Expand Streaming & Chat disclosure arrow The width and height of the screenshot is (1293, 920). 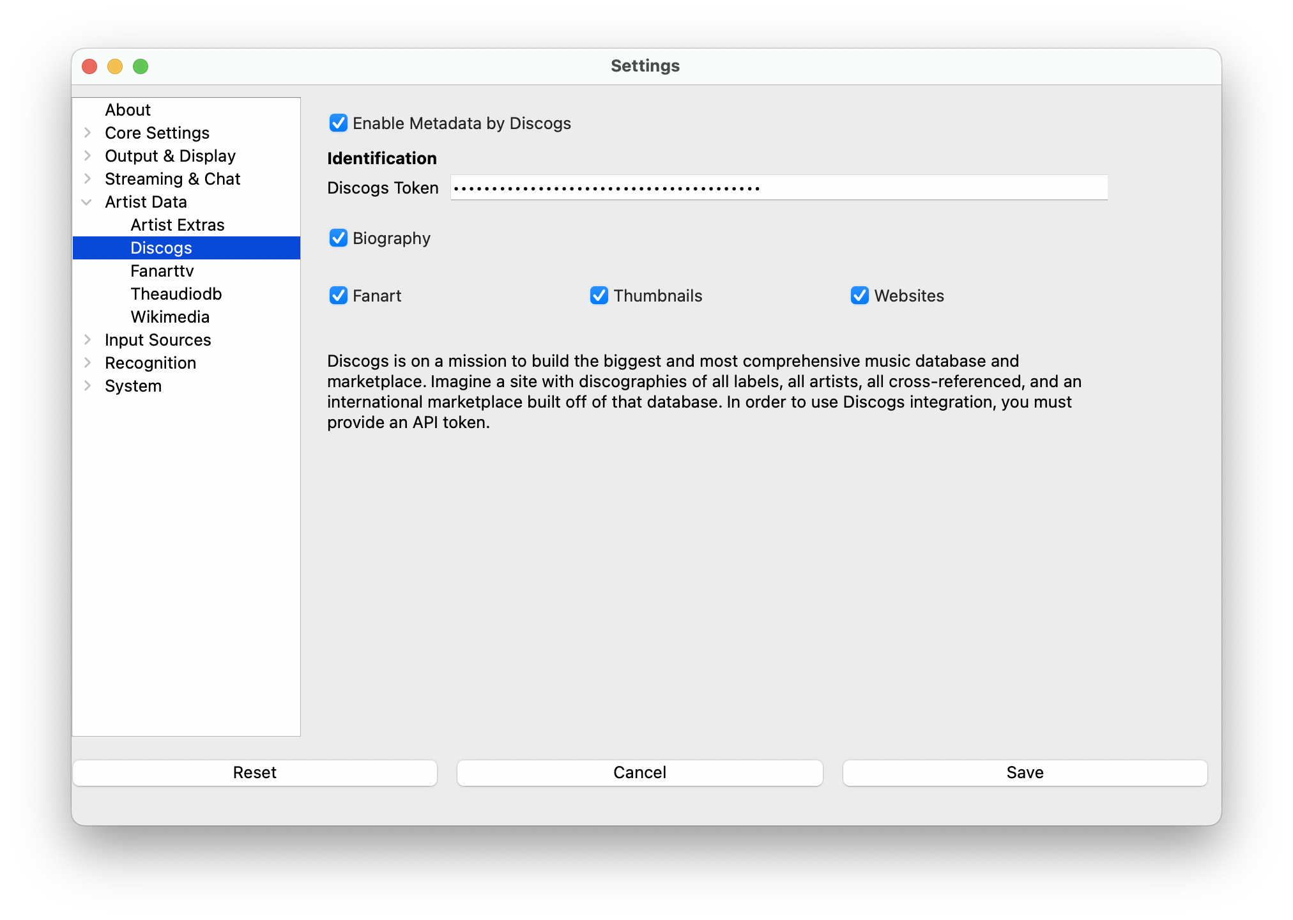(x=88, y=179)
